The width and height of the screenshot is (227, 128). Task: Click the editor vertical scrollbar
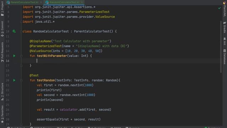pyautogui.click(x=221, y=47)
